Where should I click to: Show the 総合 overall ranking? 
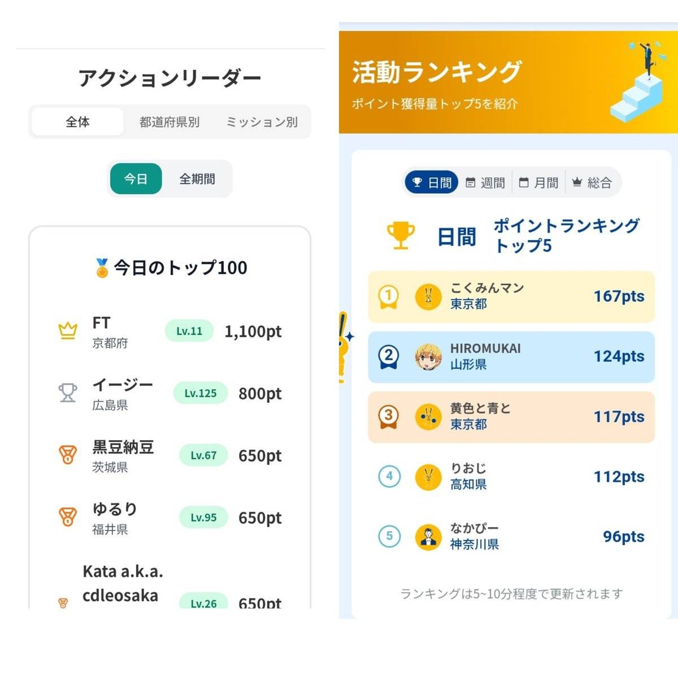(592, 182)
